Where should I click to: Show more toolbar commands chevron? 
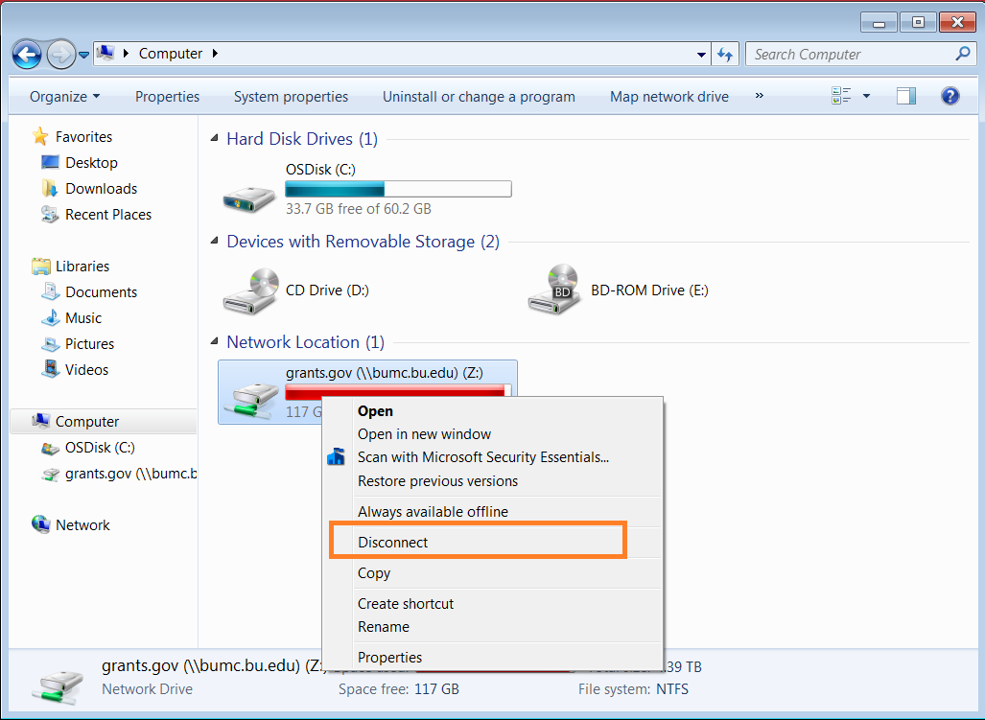click(x=760, y=96)
